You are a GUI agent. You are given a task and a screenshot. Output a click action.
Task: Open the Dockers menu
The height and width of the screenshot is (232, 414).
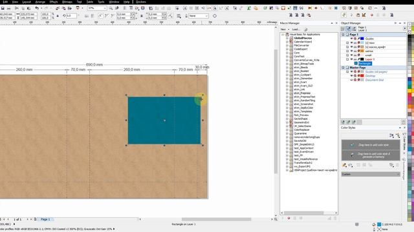[141, 2]
